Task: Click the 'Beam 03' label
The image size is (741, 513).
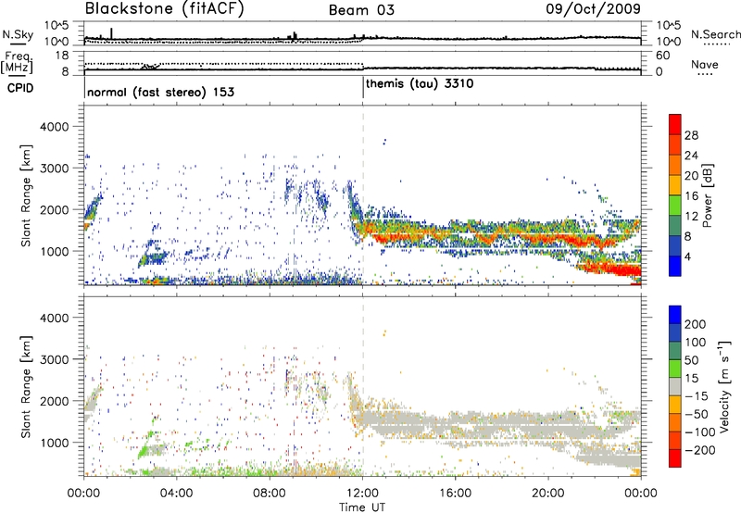Action: click(x=361, y=10)
